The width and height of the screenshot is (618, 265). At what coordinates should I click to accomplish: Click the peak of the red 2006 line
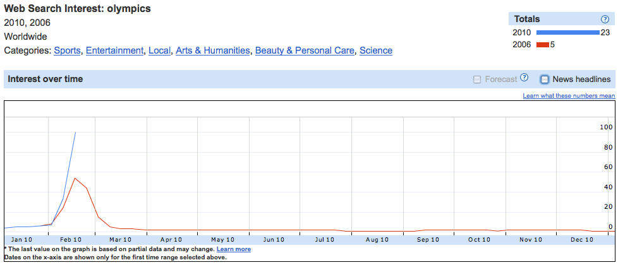75,178
